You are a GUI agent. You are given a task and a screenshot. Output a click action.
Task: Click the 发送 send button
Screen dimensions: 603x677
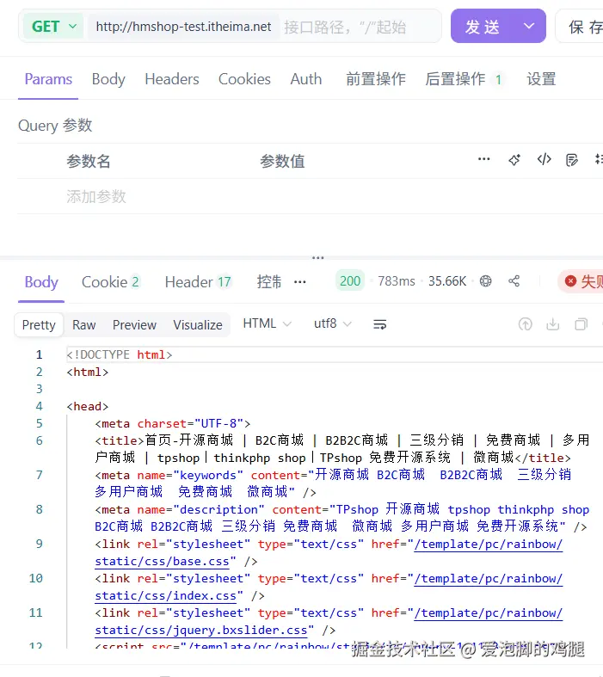[482, 27]
